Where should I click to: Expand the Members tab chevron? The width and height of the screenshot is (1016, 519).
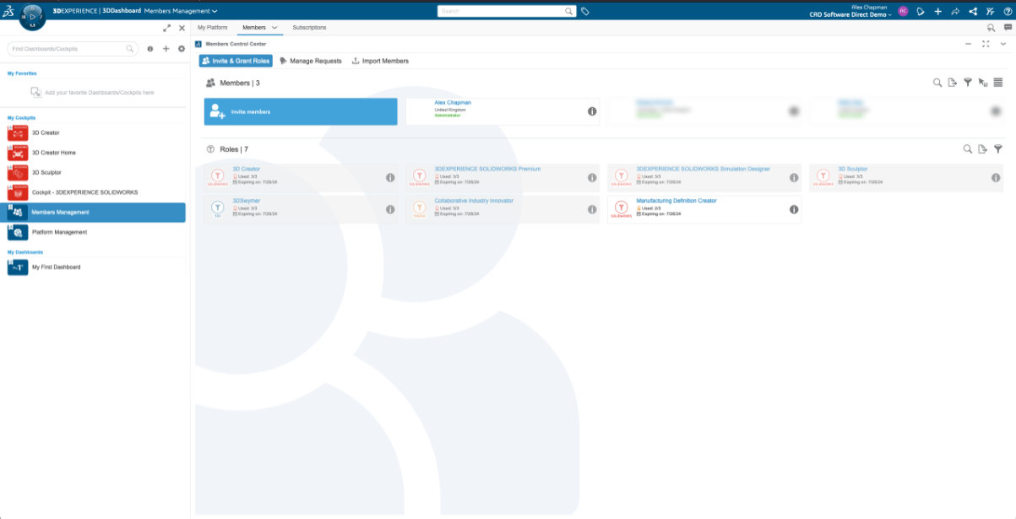coord(274,28)
